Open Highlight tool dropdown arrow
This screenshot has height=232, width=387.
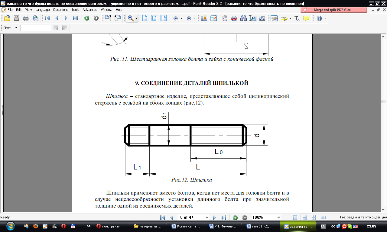point(290,18)
